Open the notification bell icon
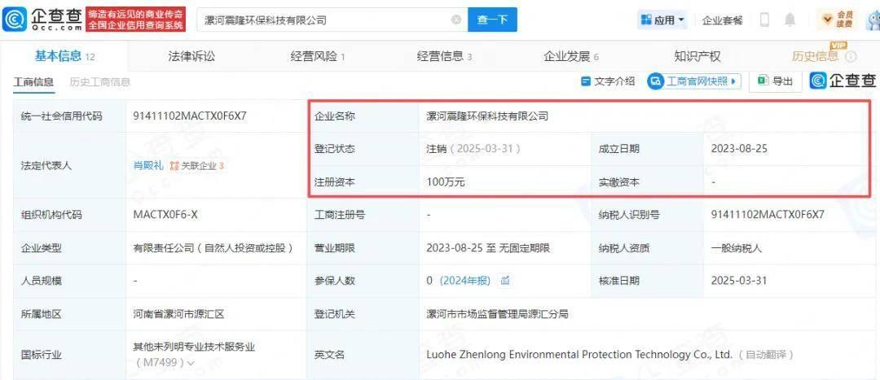 pyautogui.click(x=790, y=20)
